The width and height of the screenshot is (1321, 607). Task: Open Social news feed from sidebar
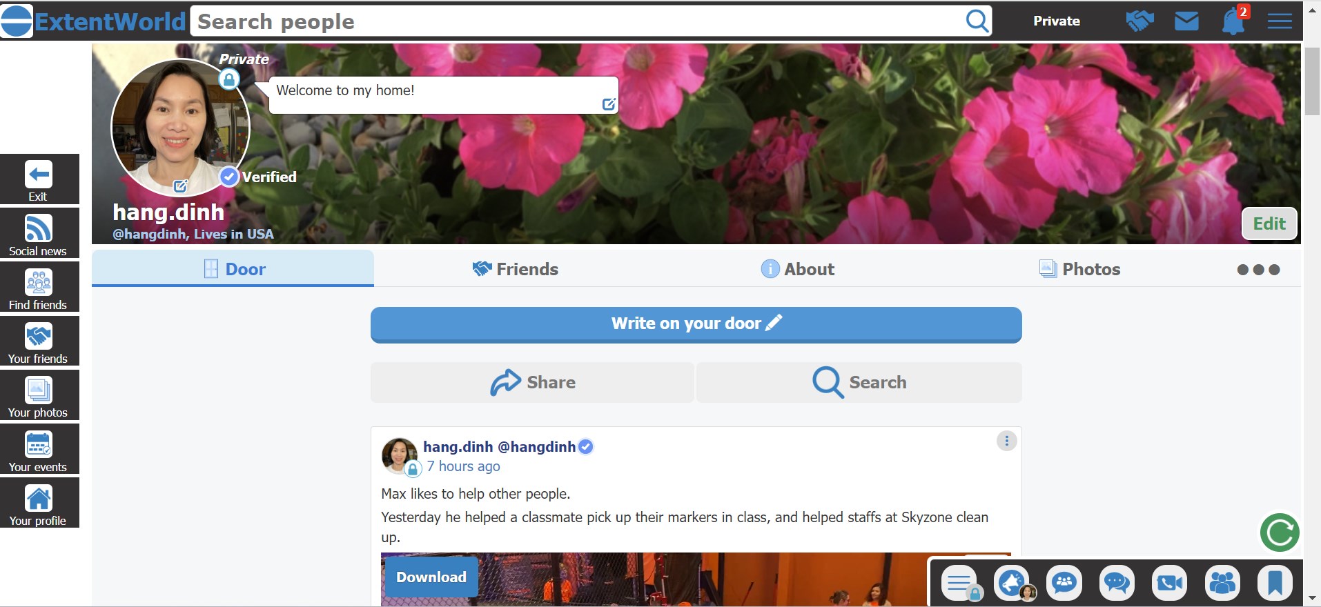point(39,233)
